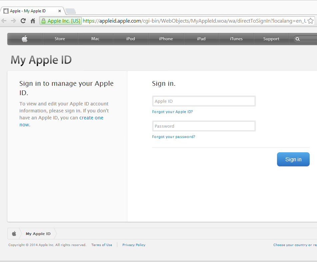Click the Apple ID input field

coord(204,101)
